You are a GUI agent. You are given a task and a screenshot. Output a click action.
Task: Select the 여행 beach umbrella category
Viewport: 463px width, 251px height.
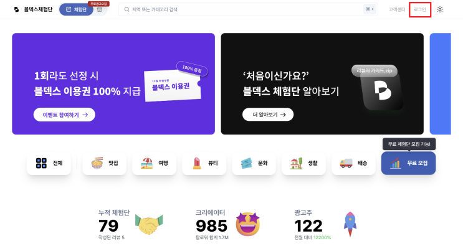click(x=154, y=163)
